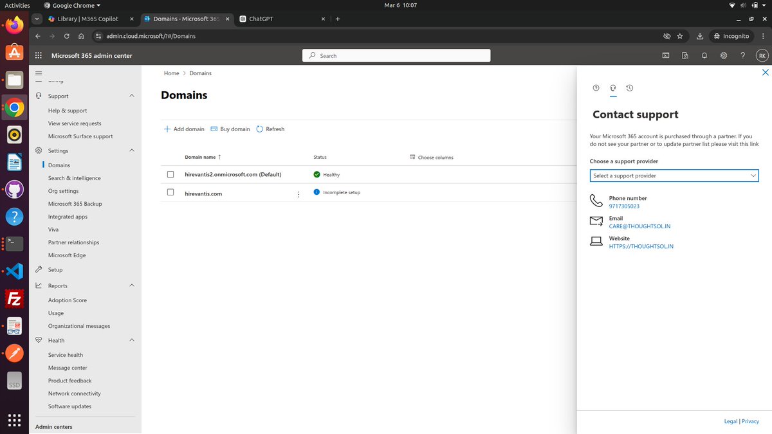This screenshot has height=434, width=772.
Task: Click Legal link in panel footer
Action: pyautogui.click(x=731, y=421)
